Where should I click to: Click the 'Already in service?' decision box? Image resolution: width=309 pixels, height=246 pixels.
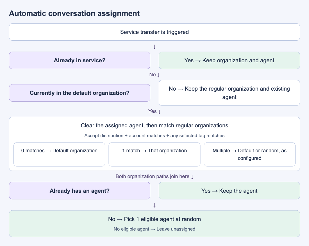[79, 60]
